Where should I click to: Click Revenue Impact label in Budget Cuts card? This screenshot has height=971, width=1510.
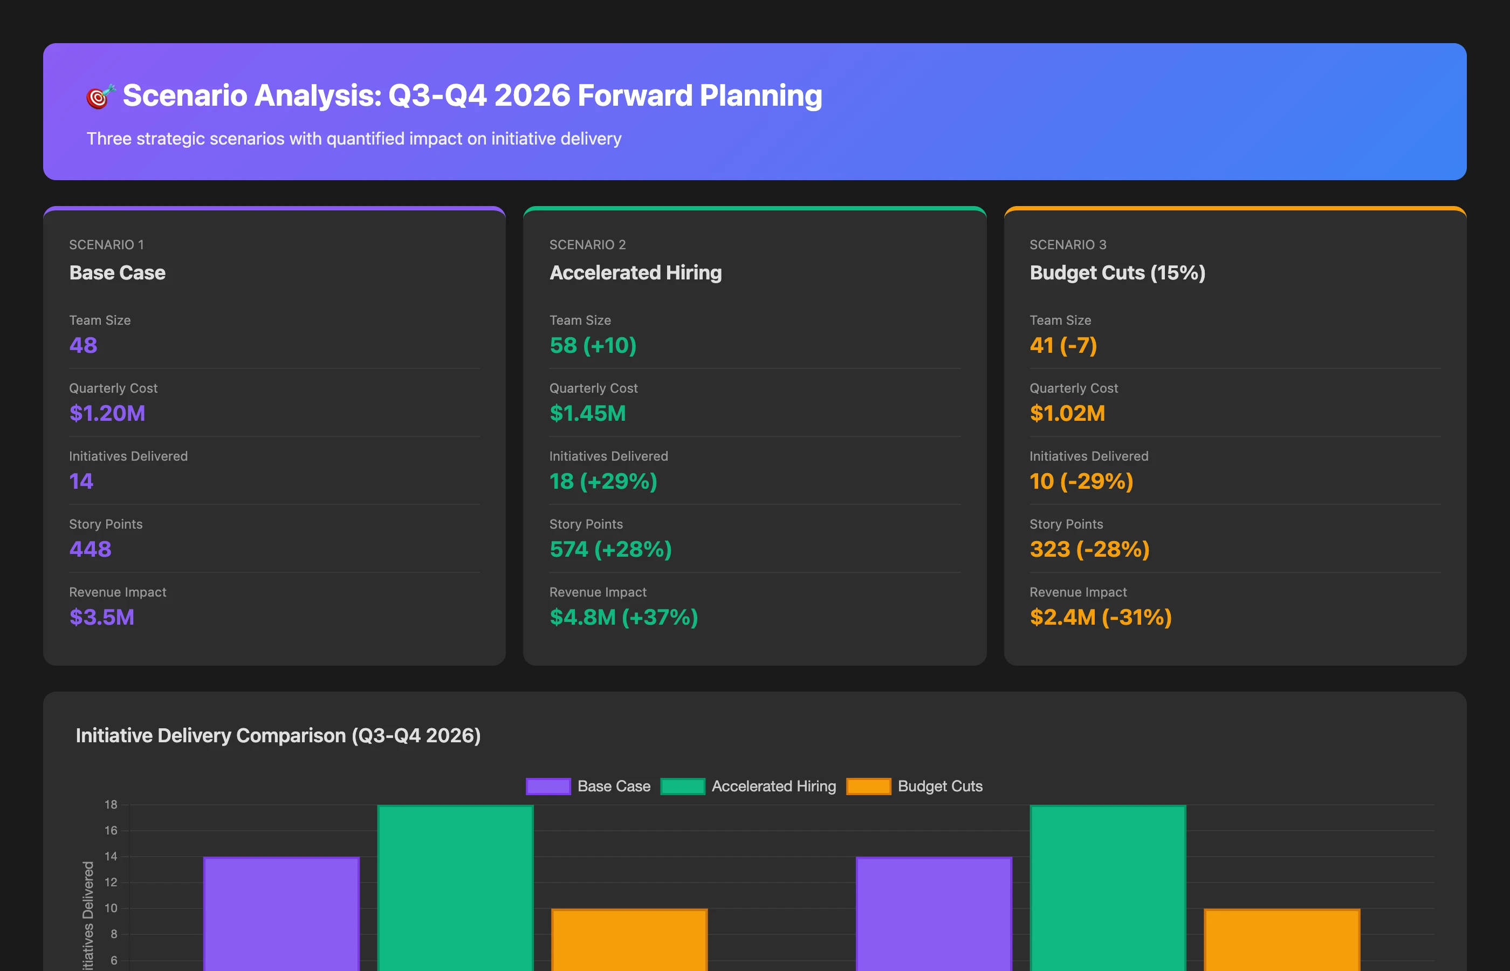click(x=1078, y=592)
